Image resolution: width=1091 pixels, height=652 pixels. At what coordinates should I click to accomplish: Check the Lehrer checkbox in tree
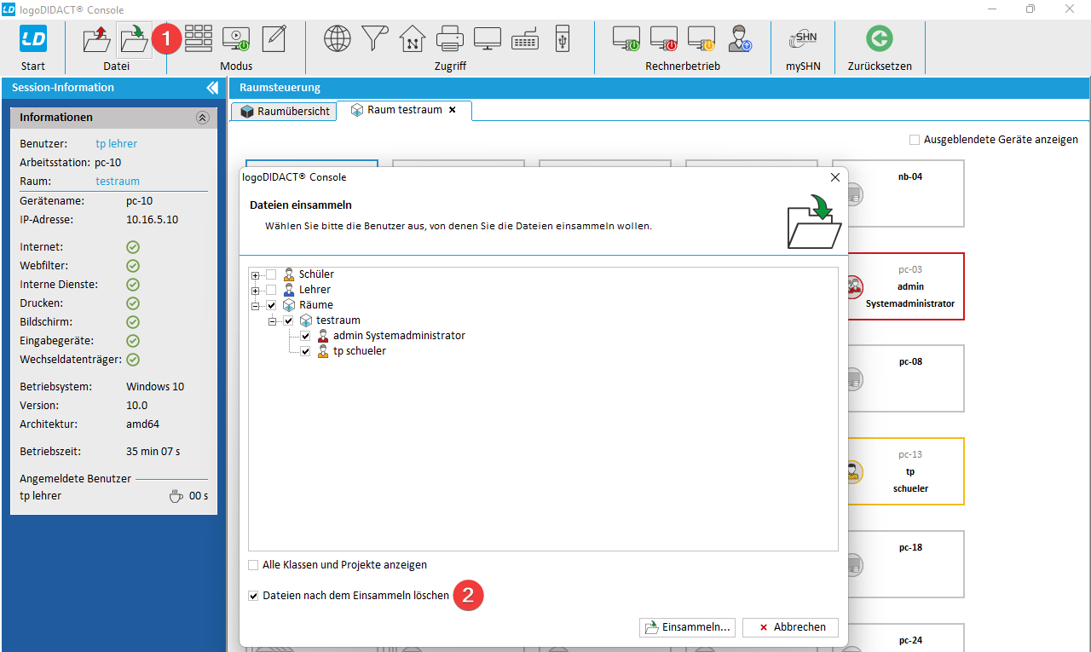click(x=271, y=290)
